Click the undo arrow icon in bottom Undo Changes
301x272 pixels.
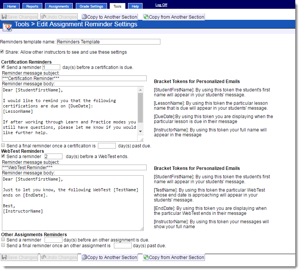coord(43,257)
